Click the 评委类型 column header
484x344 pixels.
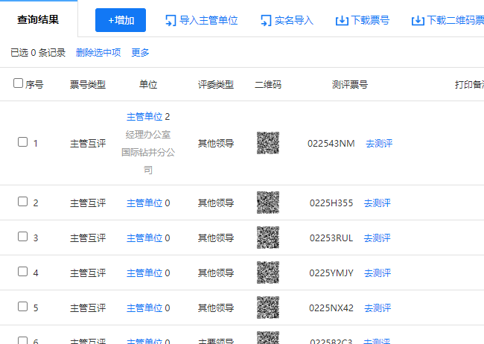pos(216,84)
